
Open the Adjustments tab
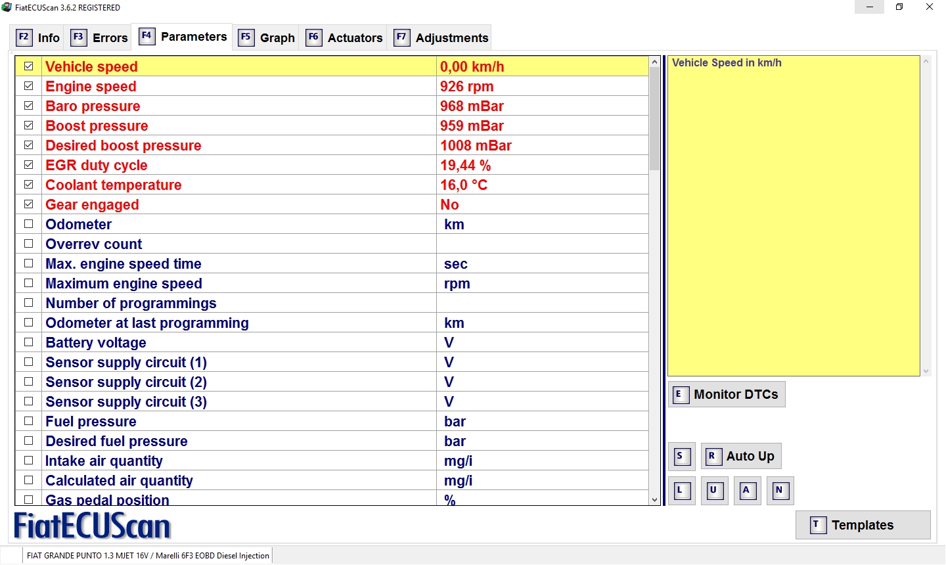click(x=440, y=37)
